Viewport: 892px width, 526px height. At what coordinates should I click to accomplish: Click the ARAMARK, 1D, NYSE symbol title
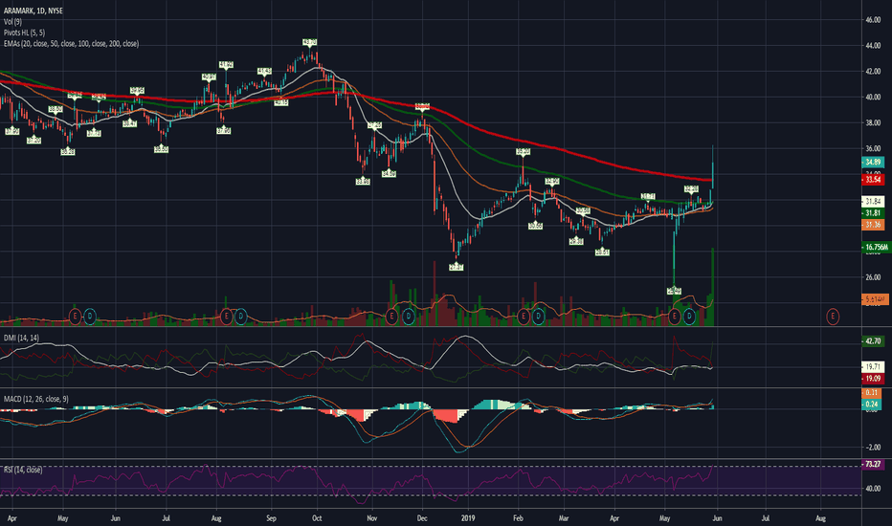coord(33,11)
